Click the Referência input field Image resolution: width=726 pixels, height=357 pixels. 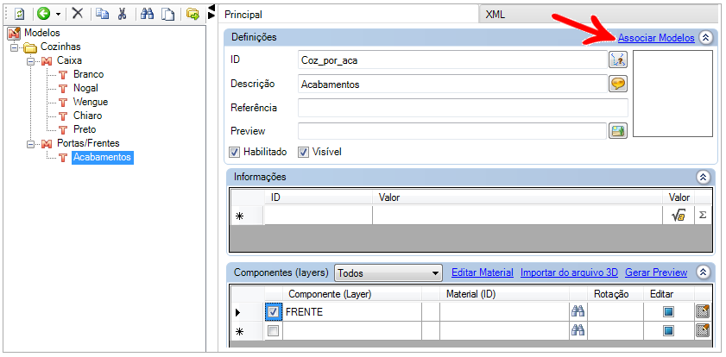[x=463, y=108]
